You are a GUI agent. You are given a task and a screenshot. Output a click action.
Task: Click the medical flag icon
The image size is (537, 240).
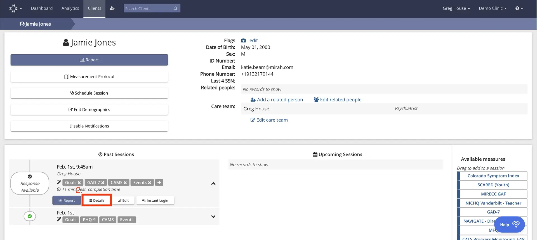[x=243, y=41]
